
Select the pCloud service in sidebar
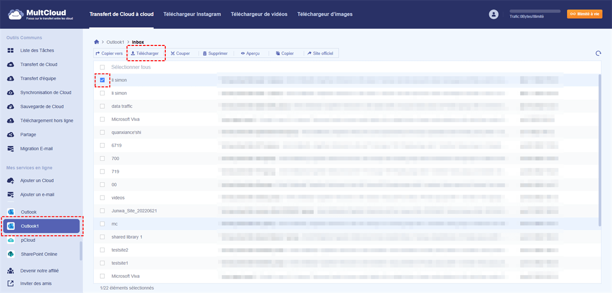(x=28, y=240)
